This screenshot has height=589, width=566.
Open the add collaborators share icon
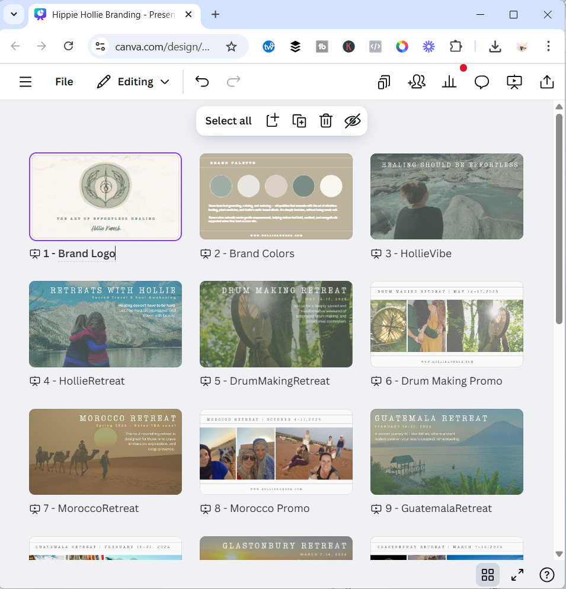[417, 82]
